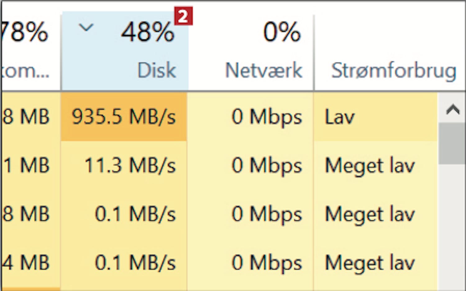The width and height of the screenshot is (466, 291).
Task: Click the sort chevron in Disk column
Action: [x=86, y=28]
